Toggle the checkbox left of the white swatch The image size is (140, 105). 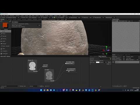pos(90,62)
